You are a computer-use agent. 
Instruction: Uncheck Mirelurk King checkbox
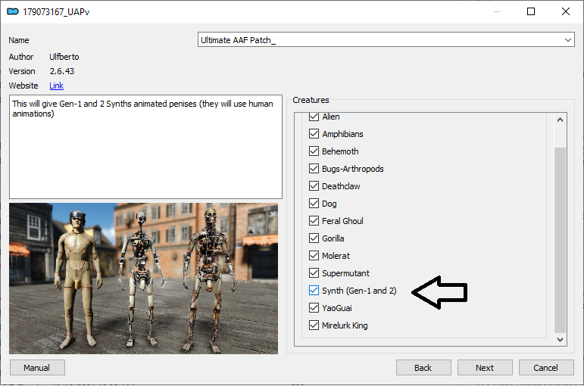tap(314, 325)
